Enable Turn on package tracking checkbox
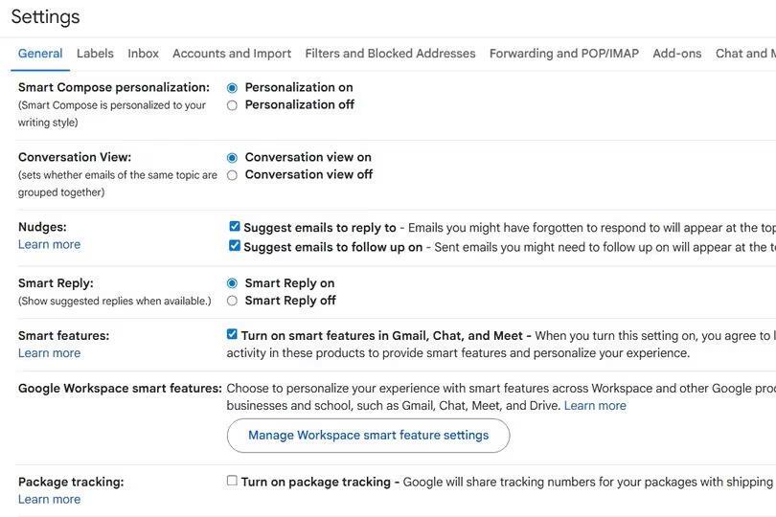776x517 pixels. (x=232, y=481)
